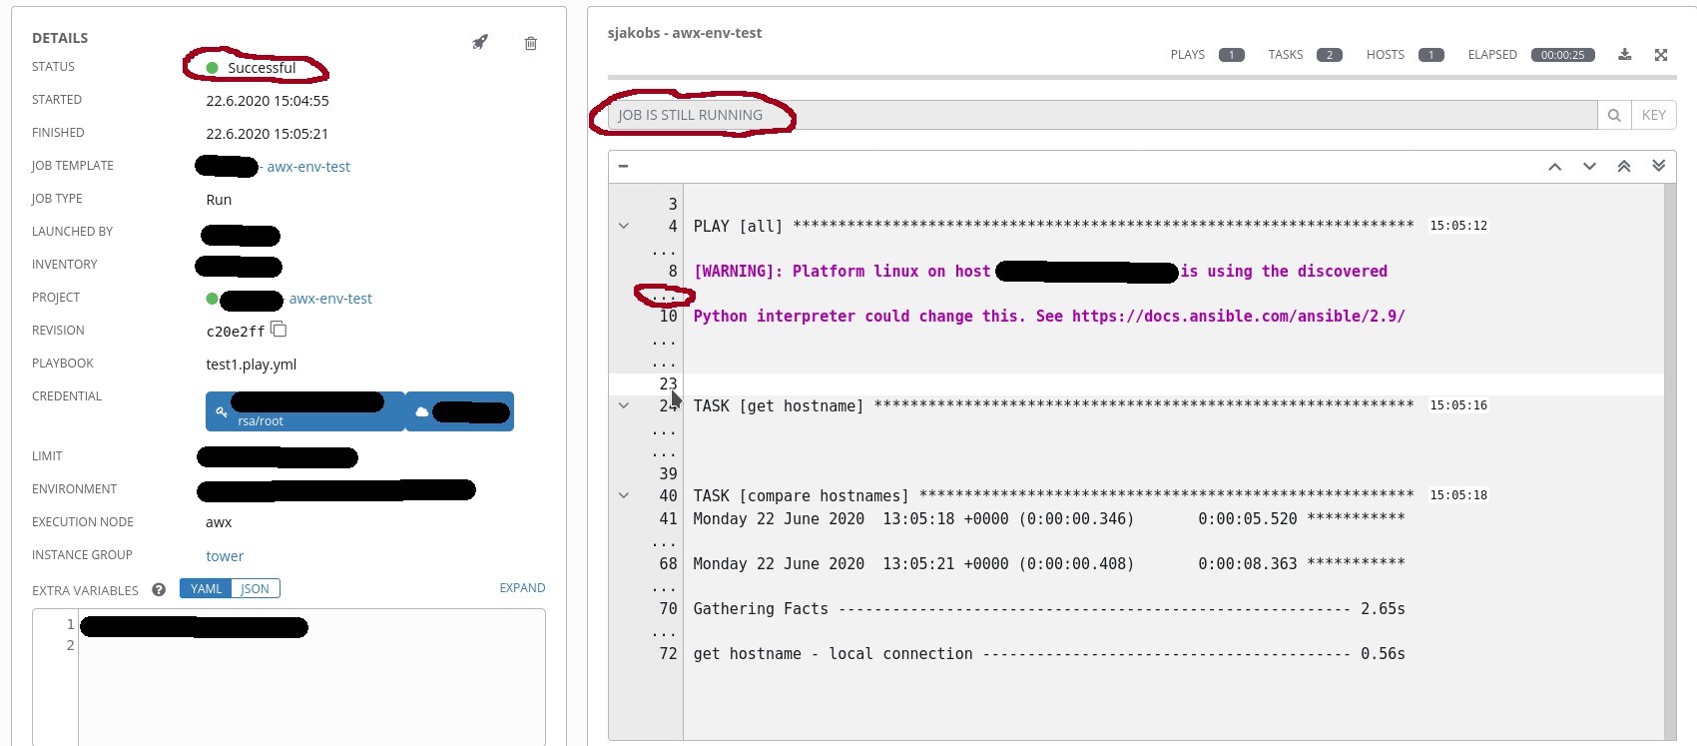Open the search KEY help
This screenshot has width=1697, height=746.
(x=1654, y=115)
